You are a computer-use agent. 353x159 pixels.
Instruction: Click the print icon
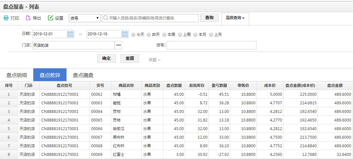click(x=6, y=18)
